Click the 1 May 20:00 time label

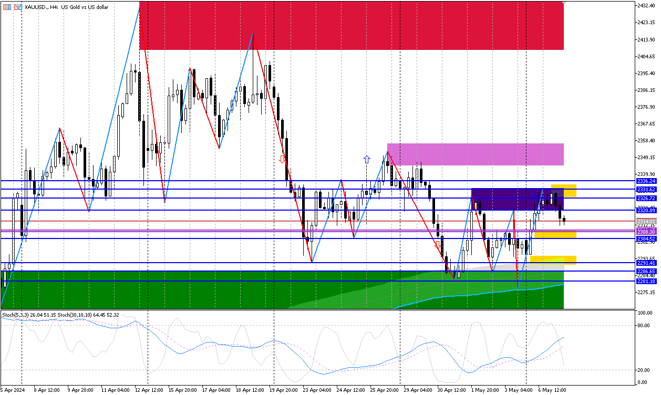tap(485, 390)
